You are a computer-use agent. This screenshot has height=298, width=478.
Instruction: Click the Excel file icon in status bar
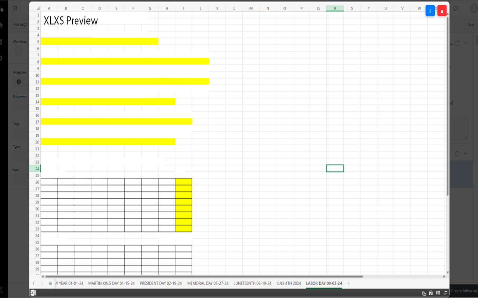pyautogui.click(x=33, y=293)
